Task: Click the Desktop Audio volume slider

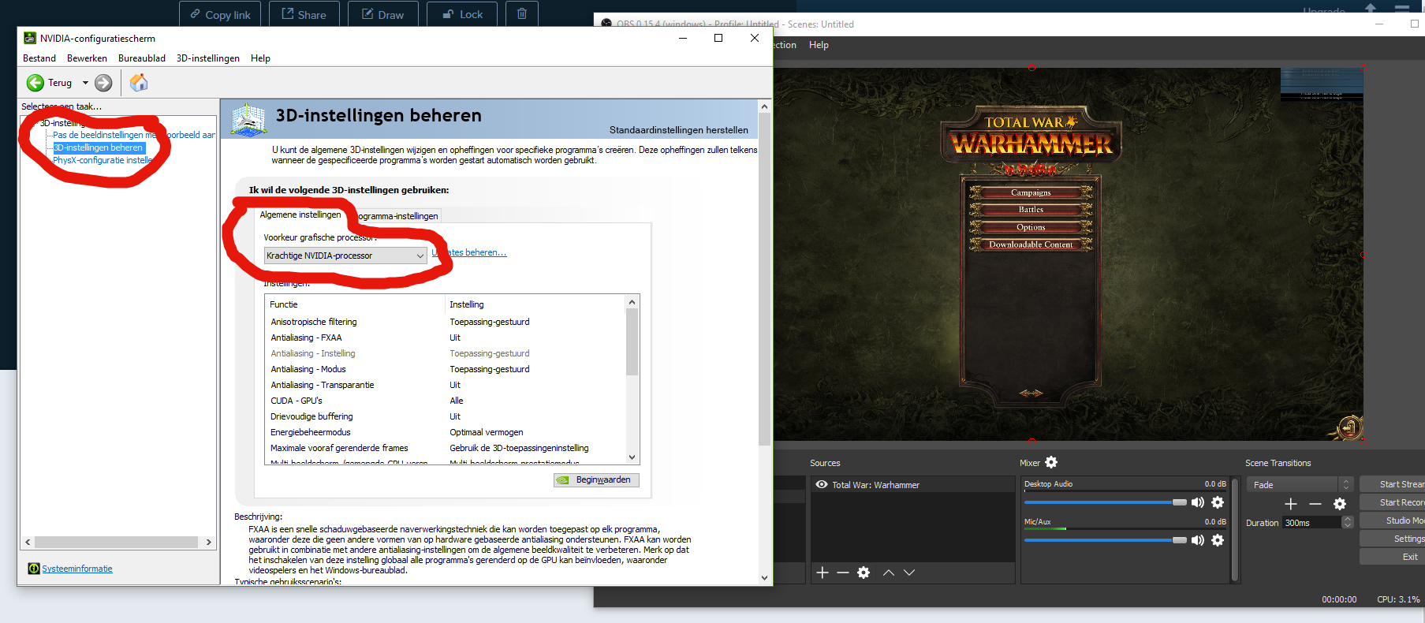Action: tap(1105, 502)
